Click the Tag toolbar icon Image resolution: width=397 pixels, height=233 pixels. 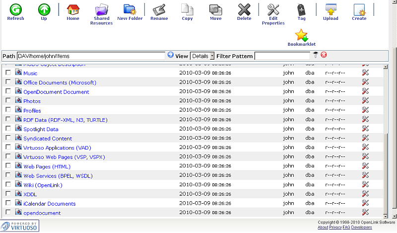pyautogui.click(x=301, y=9)
